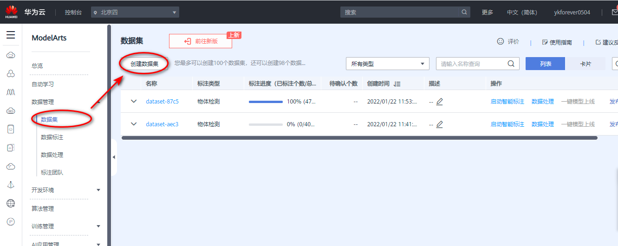The image size is (618, 246).
Task: Edit description of dataset-aec3 with pencil icon
Action: pos(439,124)
